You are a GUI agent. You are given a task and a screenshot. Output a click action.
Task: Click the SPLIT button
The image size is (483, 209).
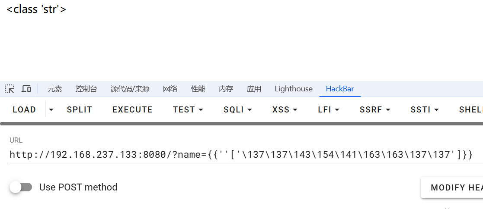pyautogui.click(x=80, y=110)
